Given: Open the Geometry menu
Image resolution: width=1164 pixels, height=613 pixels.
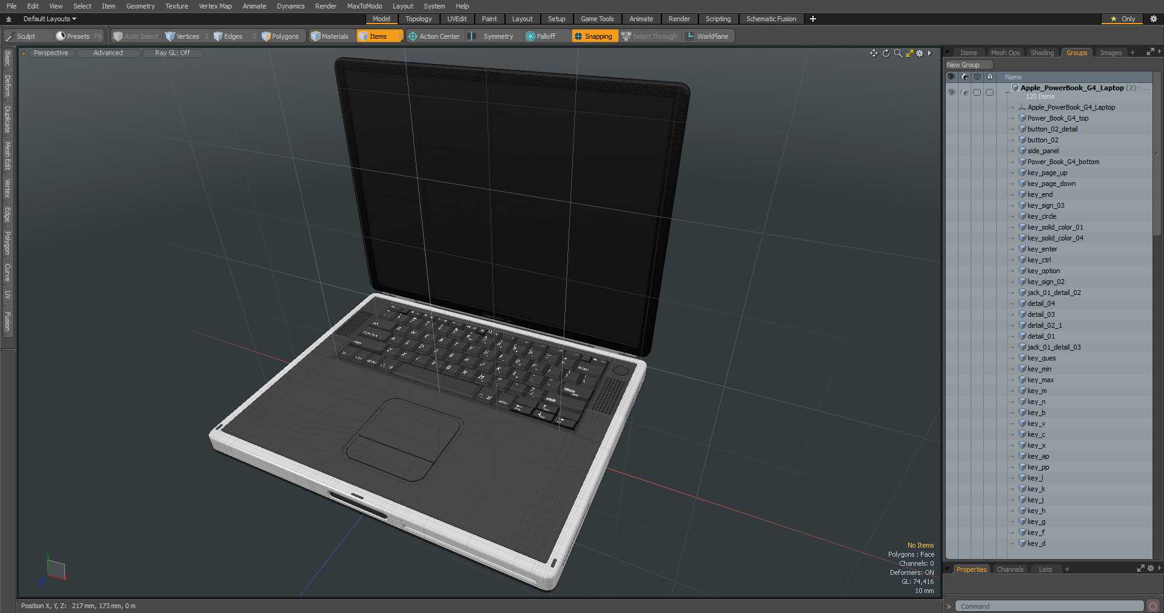Looking at the screenshot, I should click(140, 6).
